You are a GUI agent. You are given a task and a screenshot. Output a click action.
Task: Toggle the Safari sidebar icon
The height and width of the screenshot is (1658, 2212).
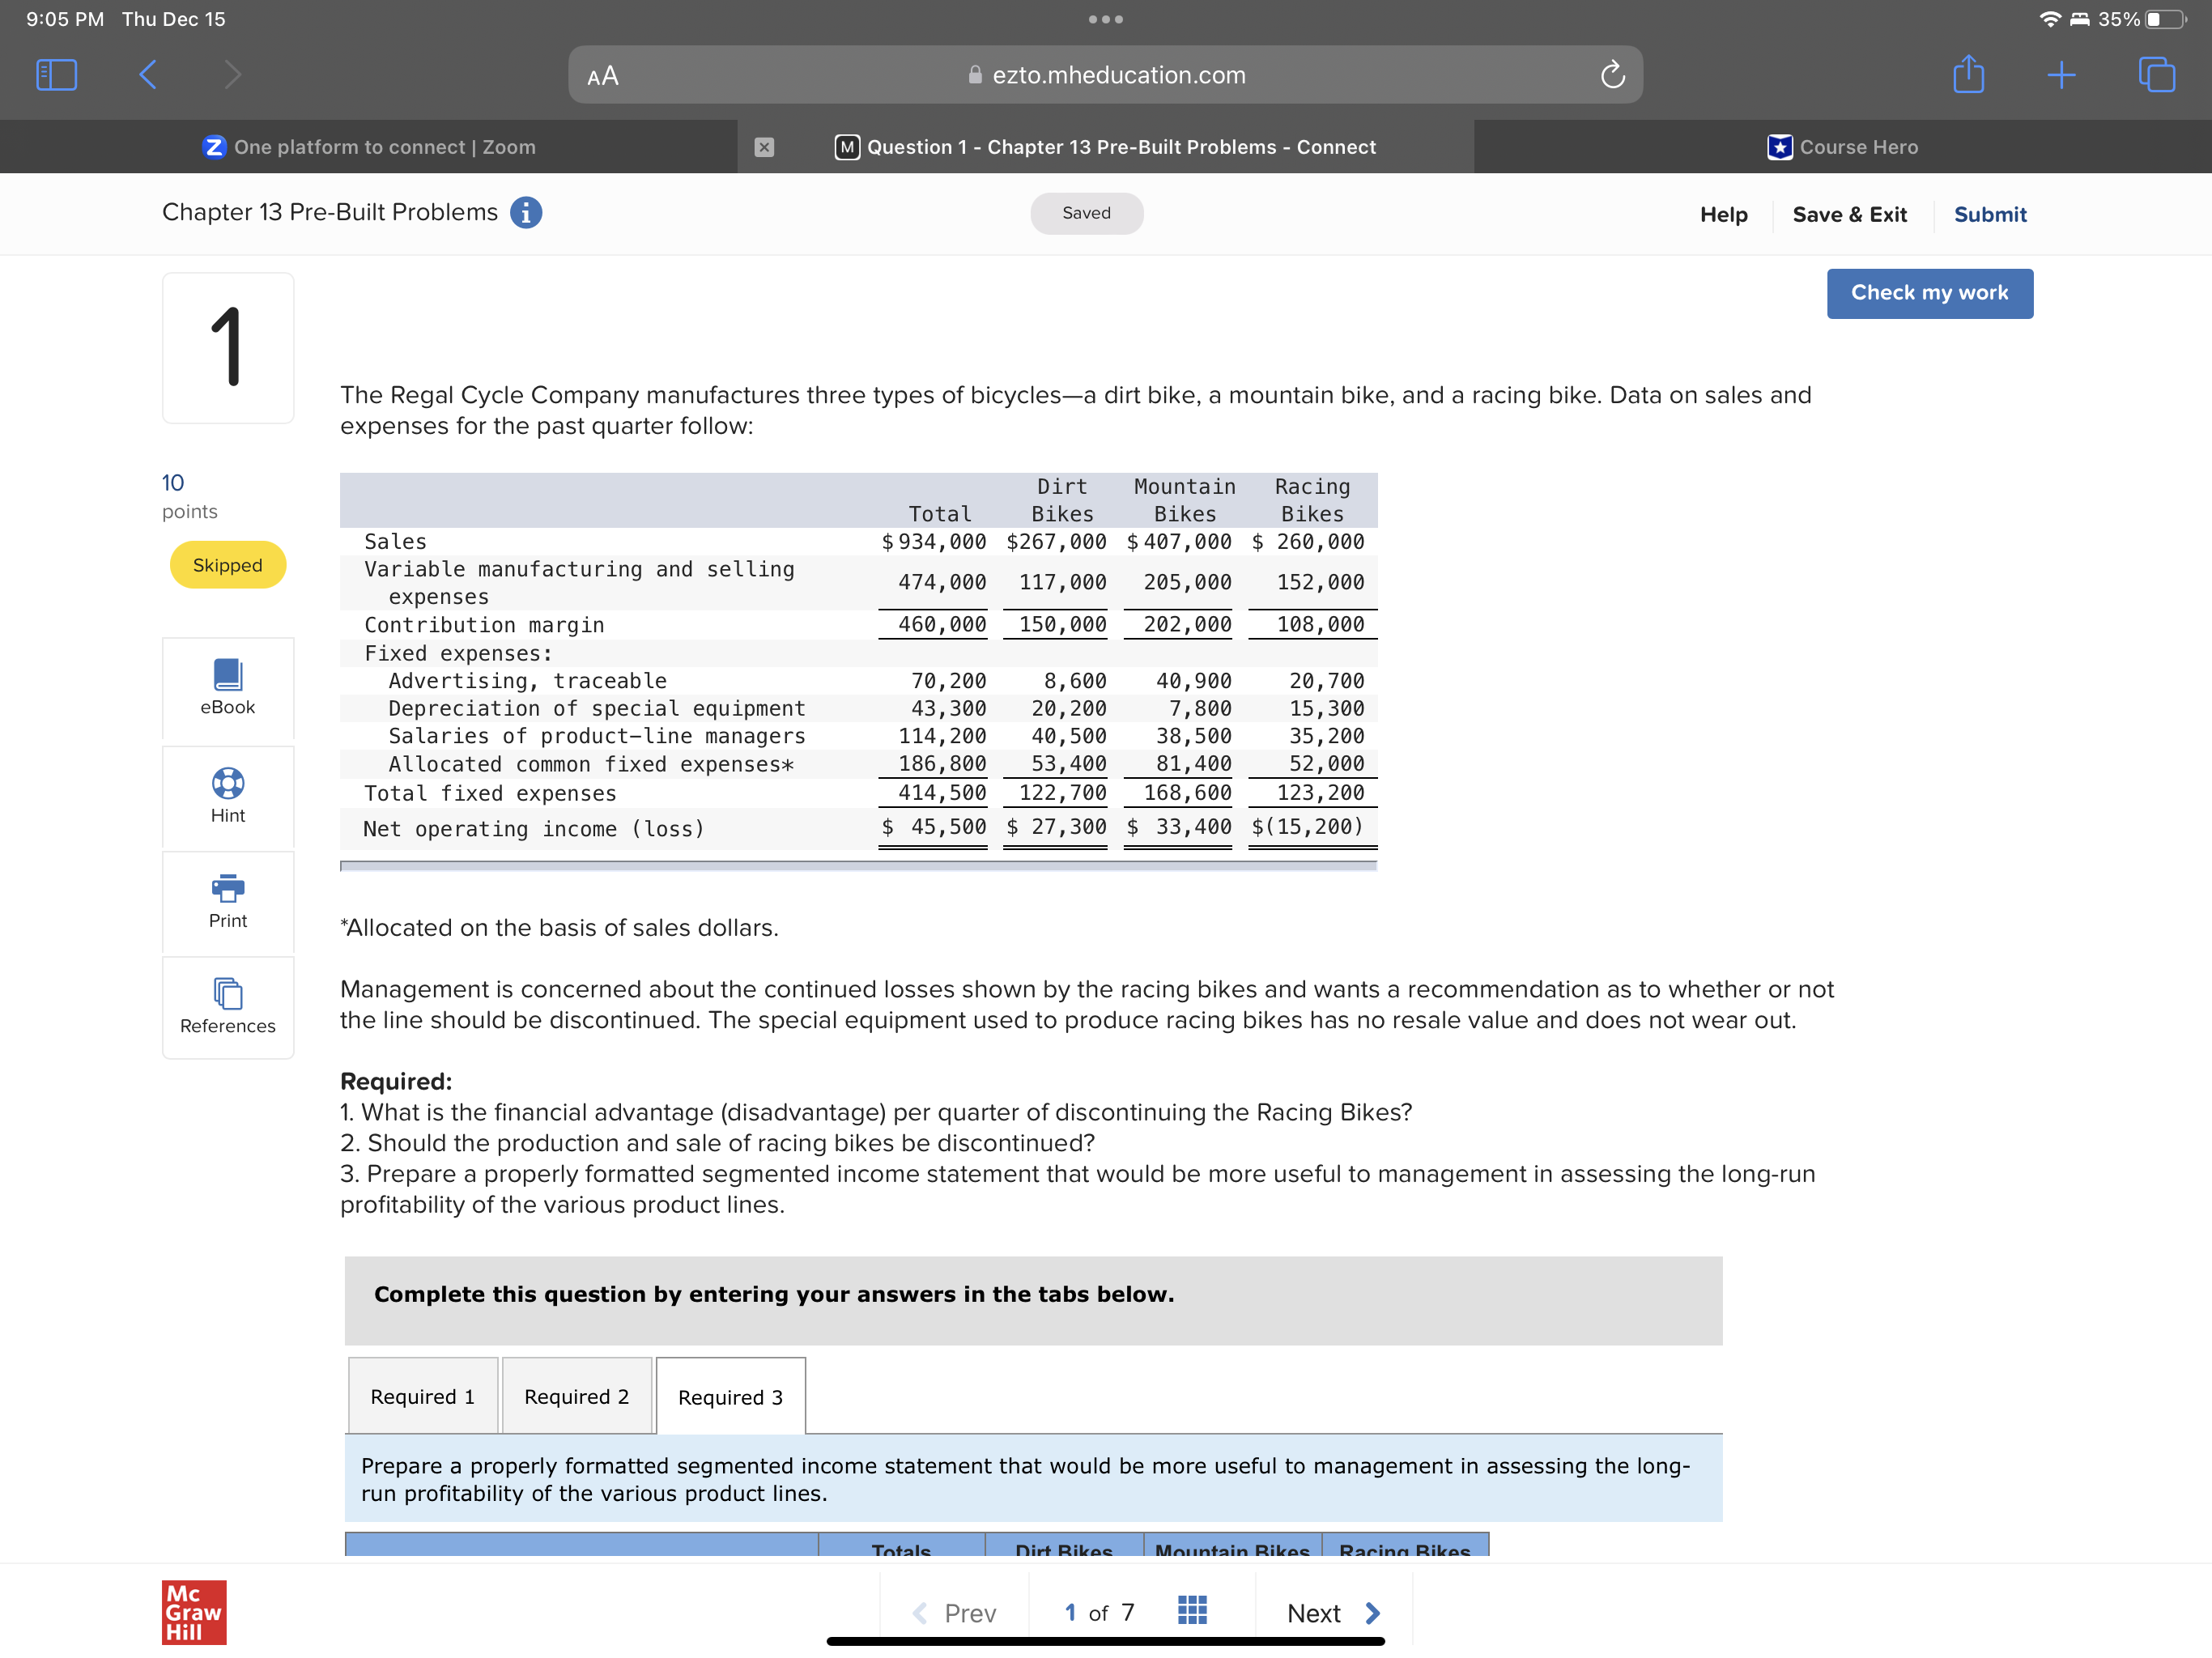56,75
